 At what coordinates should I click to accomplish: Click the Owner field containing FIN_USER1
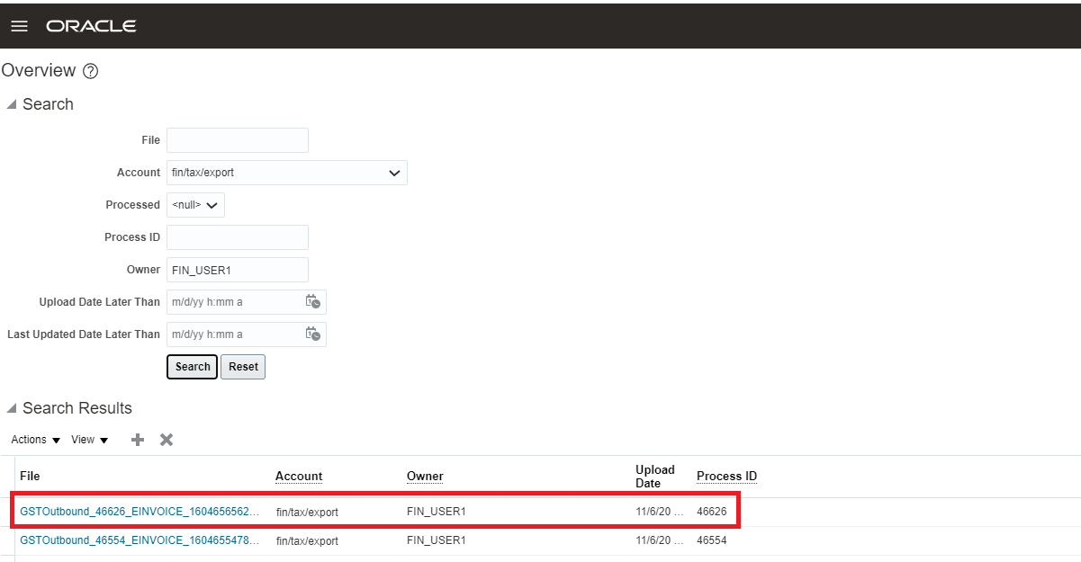(x=238, y=270)
